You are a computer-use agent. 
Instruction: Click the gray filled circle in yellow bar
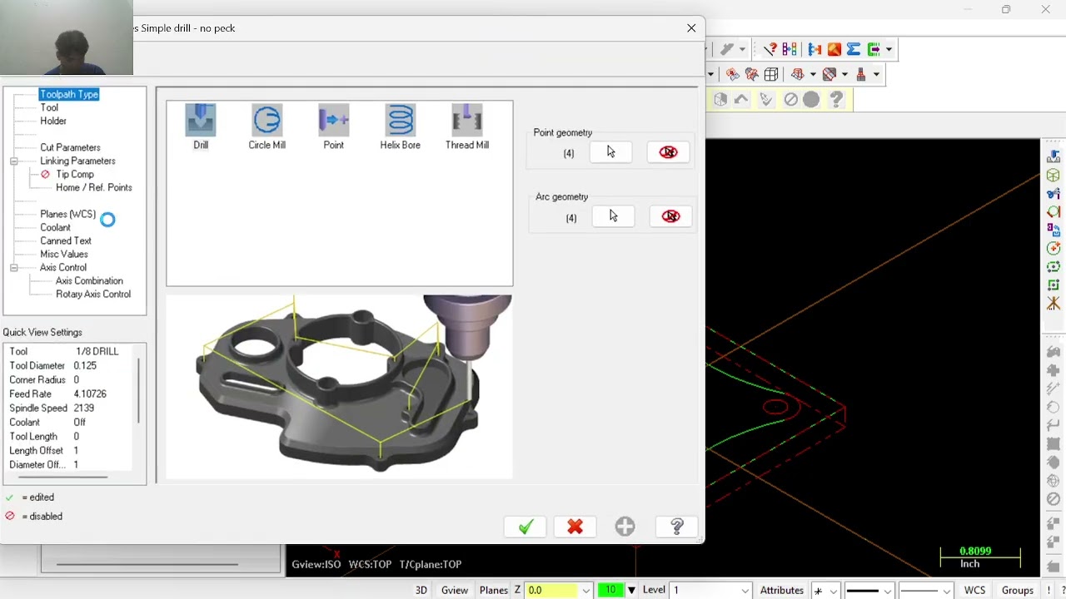[811, 100]
